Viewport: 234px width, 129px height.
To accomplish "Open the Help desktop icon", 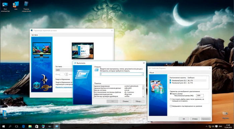I will (x=5, y=115).
